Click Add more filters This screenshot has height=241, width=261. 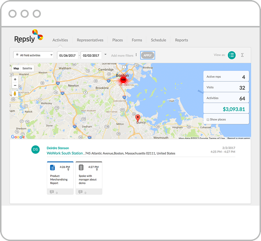[x=122, y=55]
